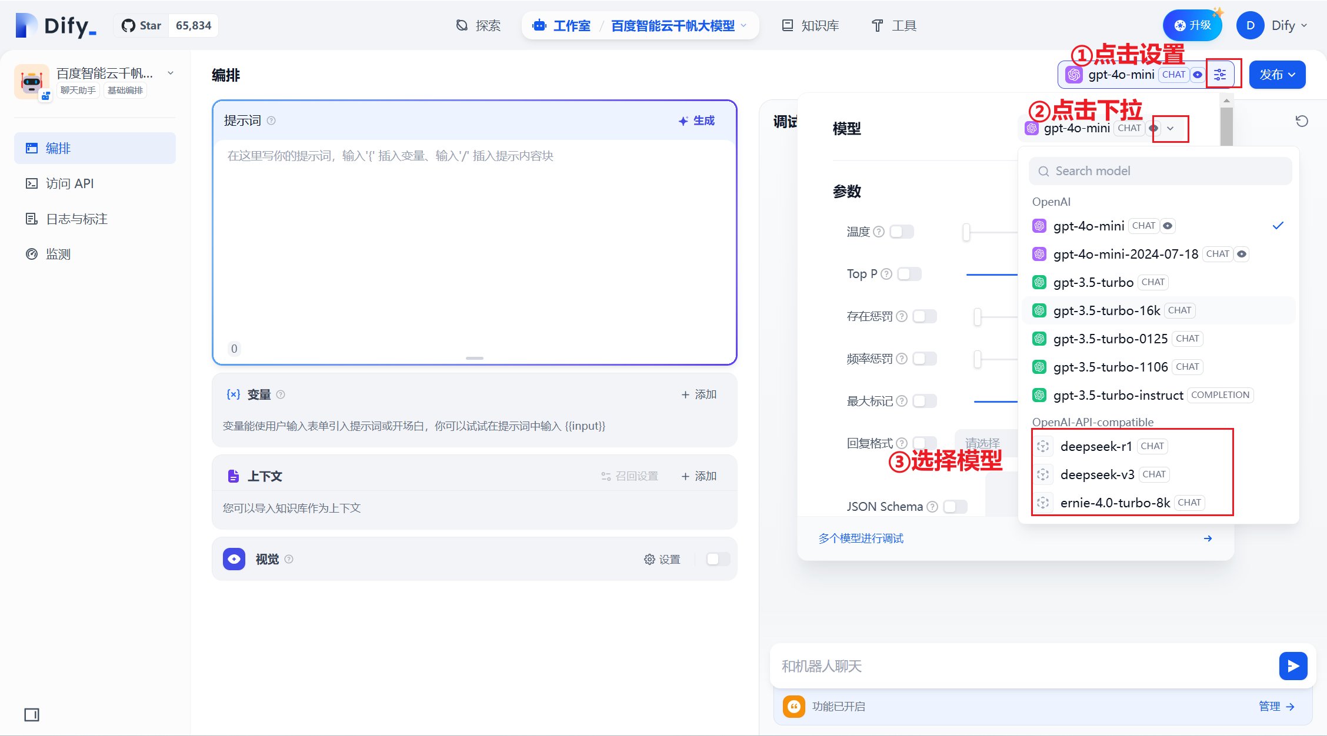Click the 生成 prompt generate button

696,121
